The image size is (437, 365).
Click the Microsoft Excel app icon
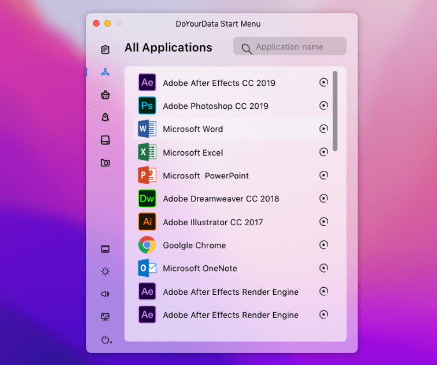(147, 152)
